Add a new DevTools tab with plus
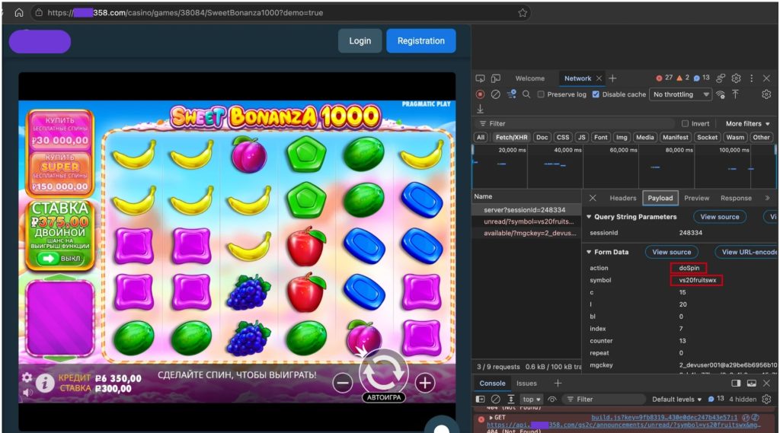 (x=613, y=78)
